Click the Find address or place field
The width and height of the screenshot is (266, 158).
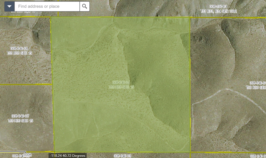pyautogui.click(x=47, y=6)
